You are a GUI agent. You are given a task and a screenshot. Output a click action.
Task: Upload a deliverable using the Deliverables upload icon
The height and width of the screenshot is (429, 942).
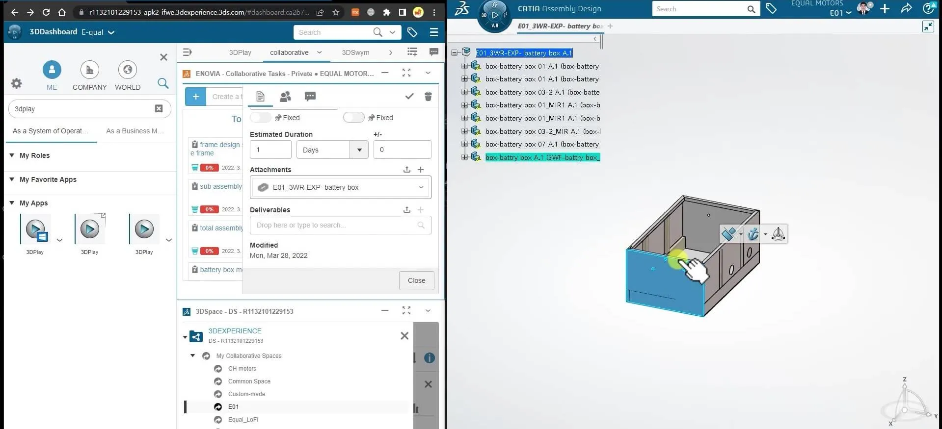coord(407,210)
